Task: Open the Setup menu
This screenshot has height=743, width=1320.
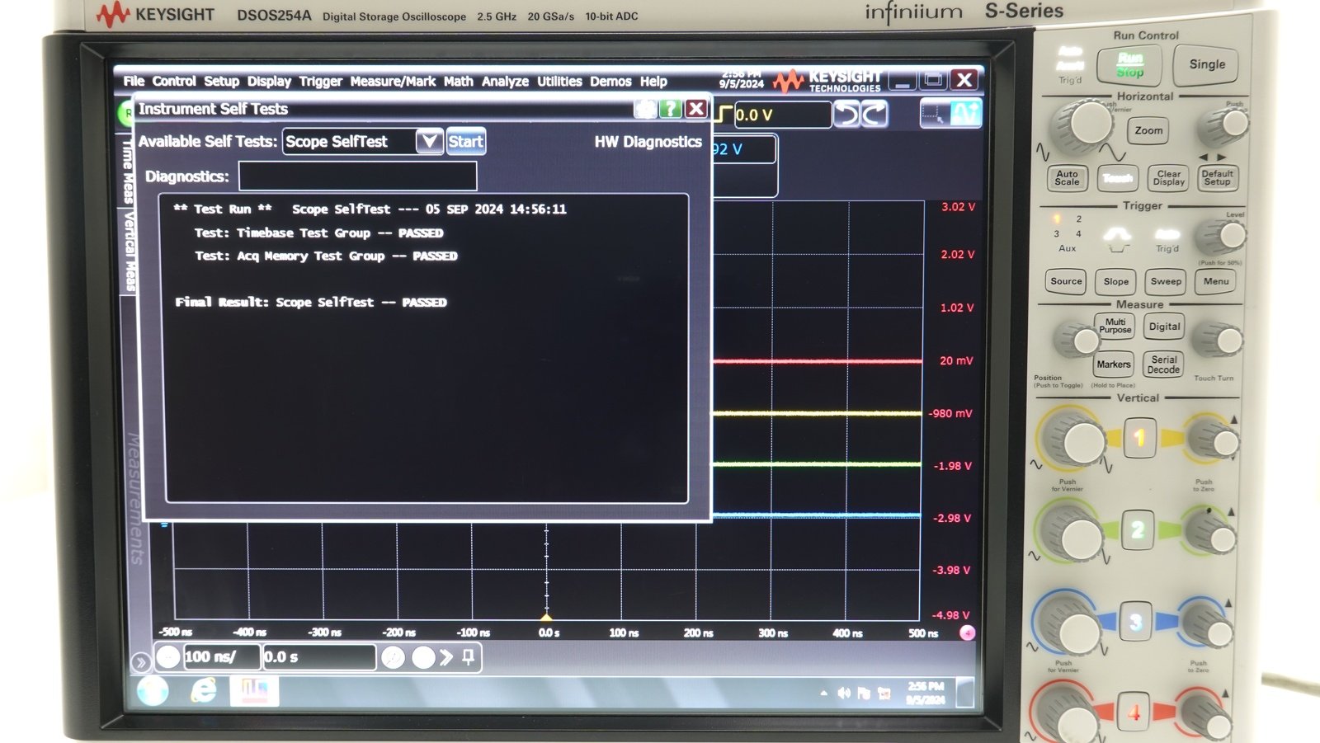Action: coord(221,81)
